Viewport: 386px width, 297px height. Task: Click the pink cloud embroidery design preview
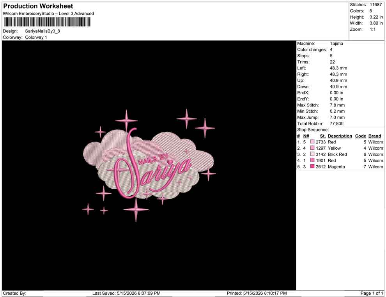(149, 165)
